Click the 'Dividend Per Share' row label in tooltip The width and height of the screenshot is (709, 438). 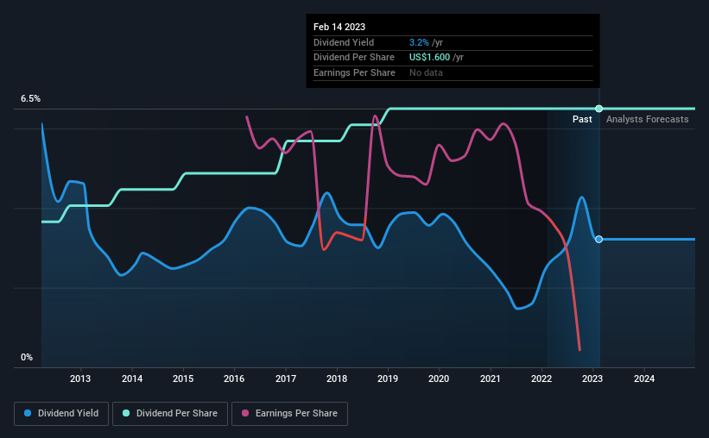pos(353,58)
